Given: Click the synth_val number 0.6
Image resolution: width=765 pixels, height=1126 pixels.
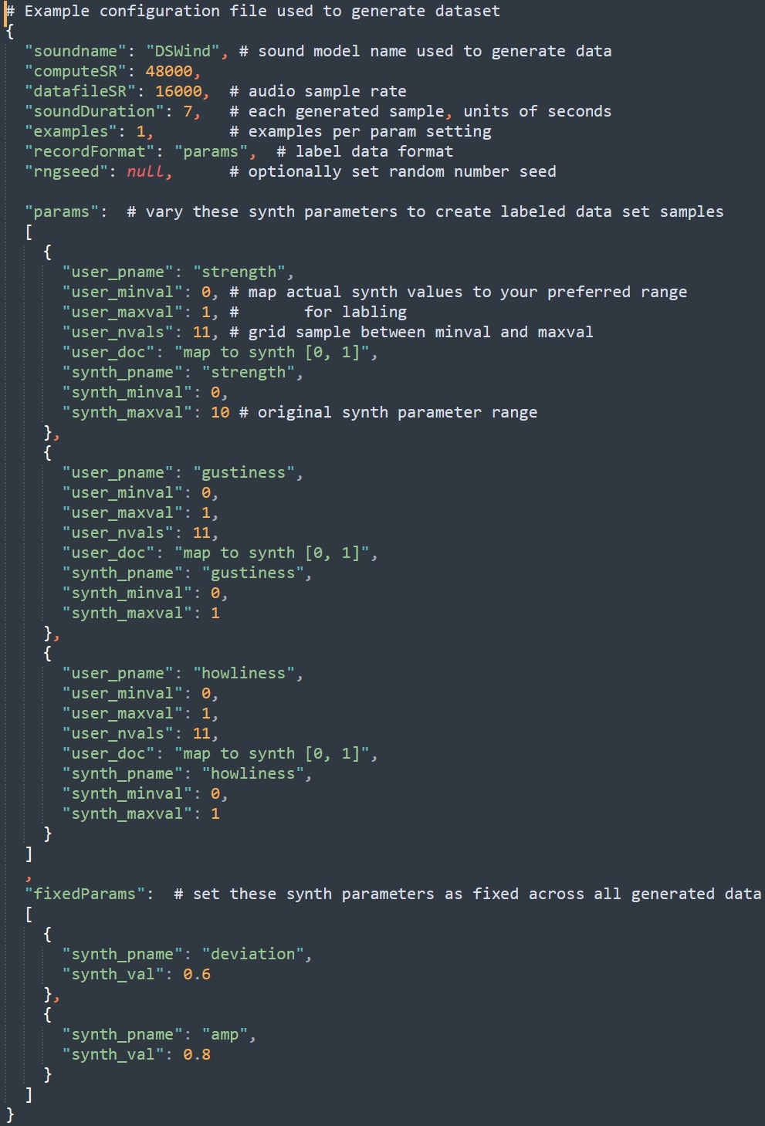Looking at the screenshot, I should (197, 974).
